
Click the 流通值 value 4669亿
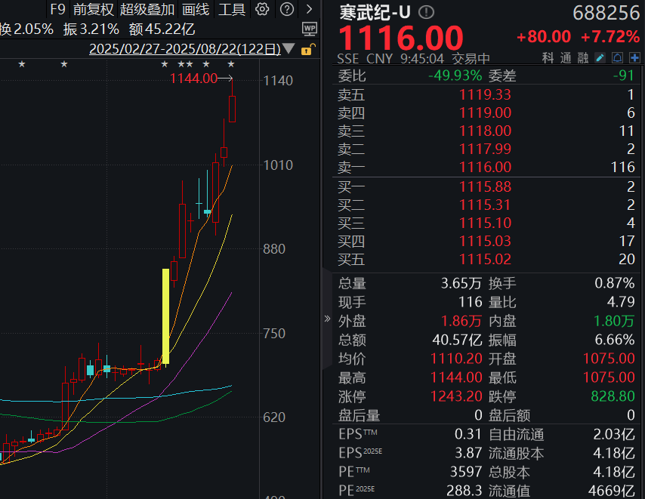[611, 491]
